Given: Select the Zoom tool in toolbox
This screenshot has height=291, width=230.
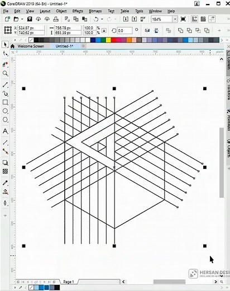Looking at the screenshot, I should pos(5,73).
